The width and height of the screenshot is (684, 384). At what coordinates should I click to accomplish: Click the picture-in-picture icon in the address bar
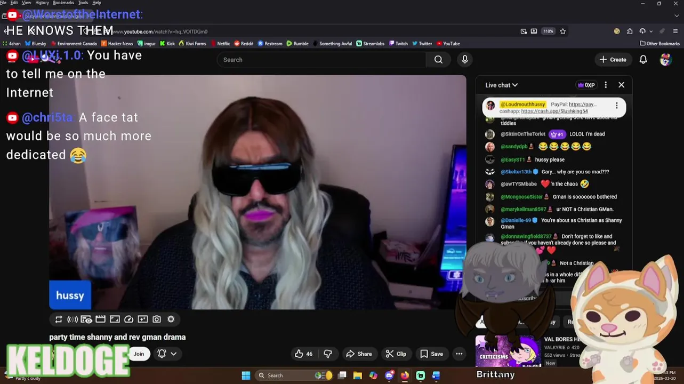[x=524, y=31]
